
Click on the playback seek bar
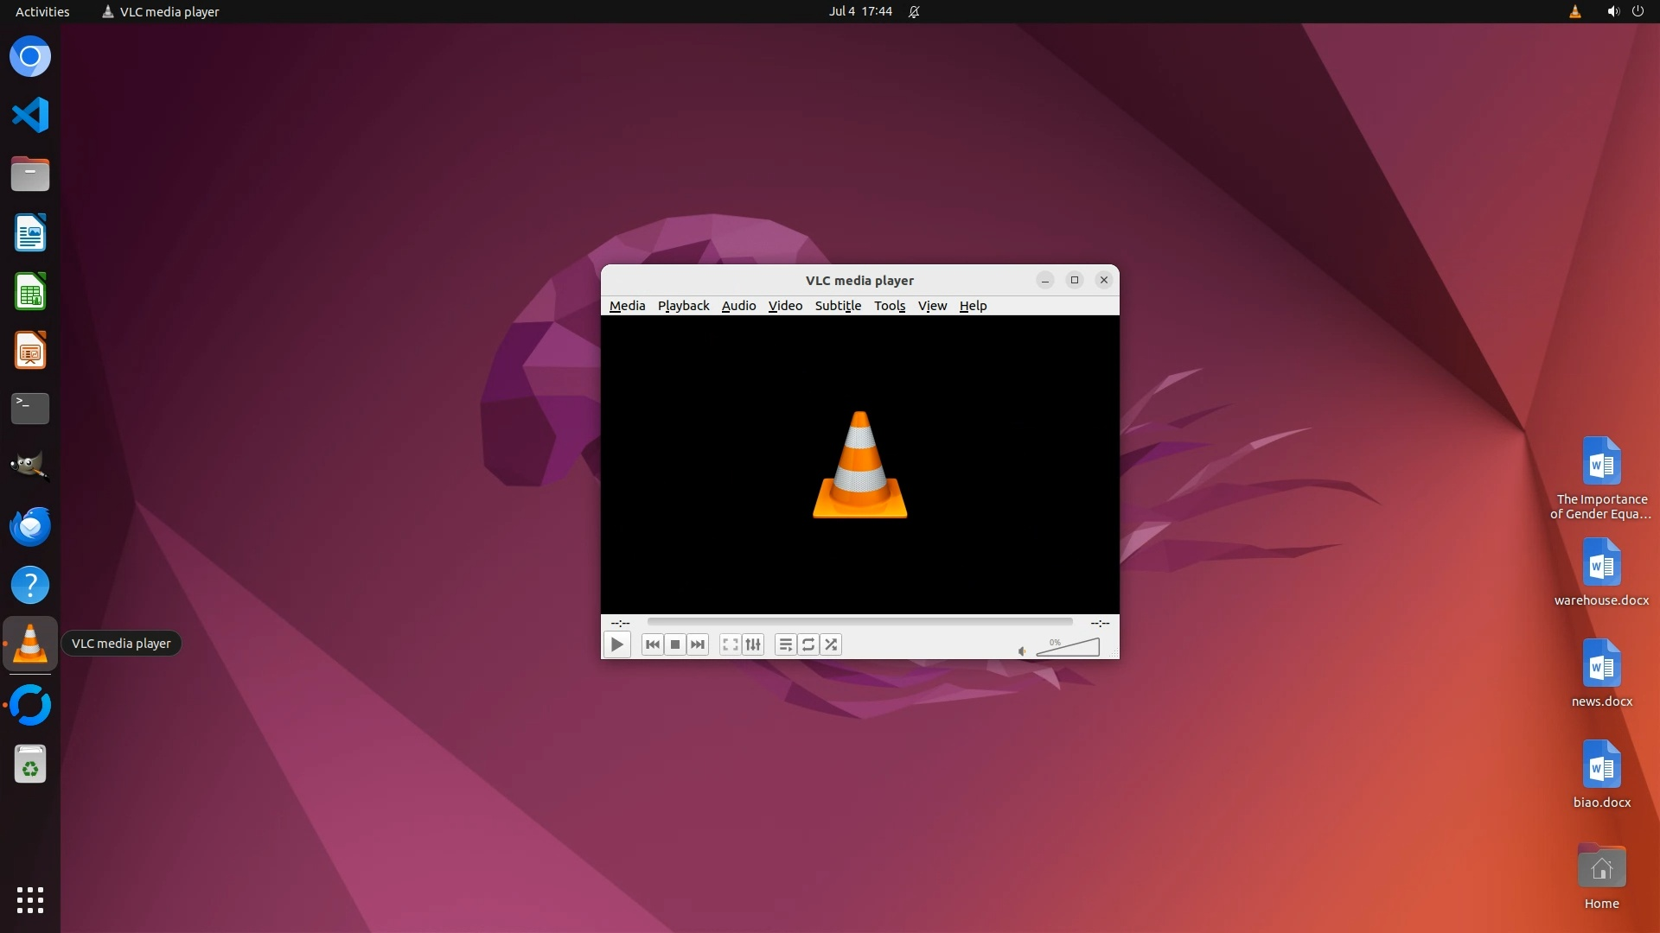click(859, 621)
